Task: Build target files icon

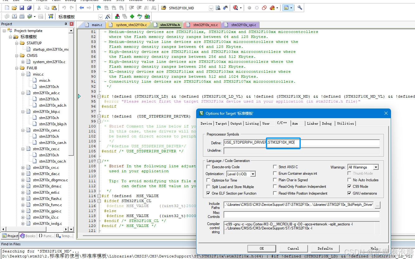Action: [15, 16]
